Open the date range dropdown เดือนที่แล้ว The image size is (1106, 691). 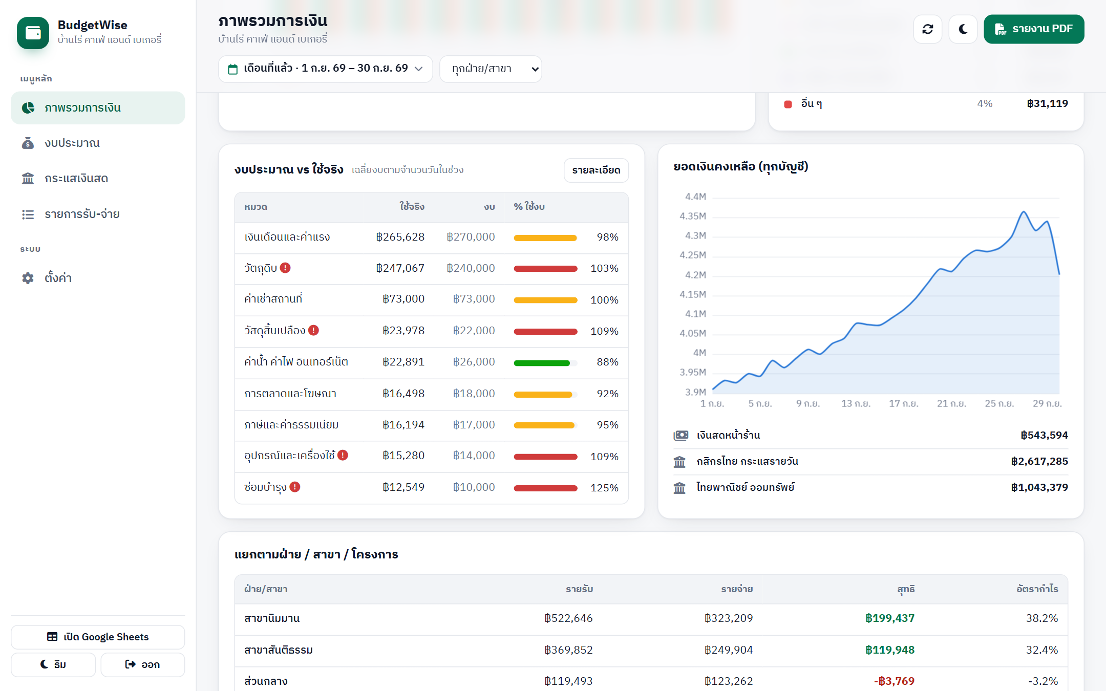325,69
